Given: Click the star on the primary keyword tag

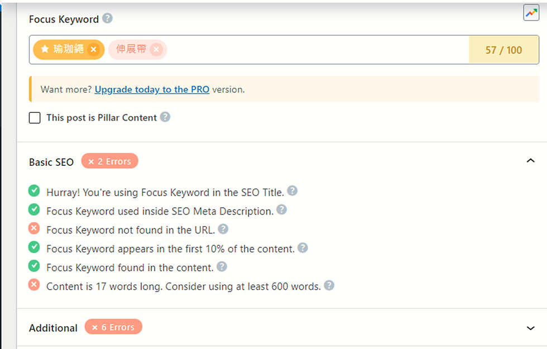Looking at the screenshot, I should pos(45,49).
